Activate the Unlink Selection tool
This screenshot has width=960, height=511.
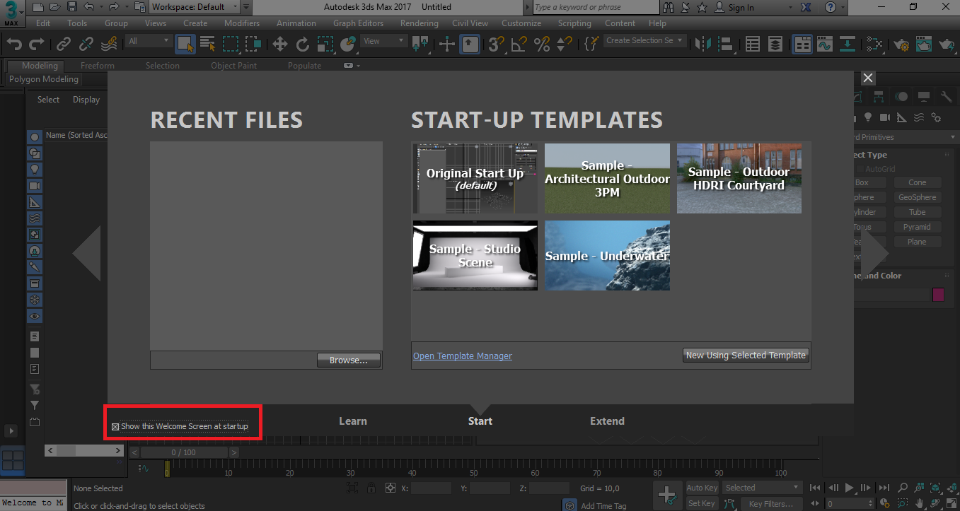point(86,44)
